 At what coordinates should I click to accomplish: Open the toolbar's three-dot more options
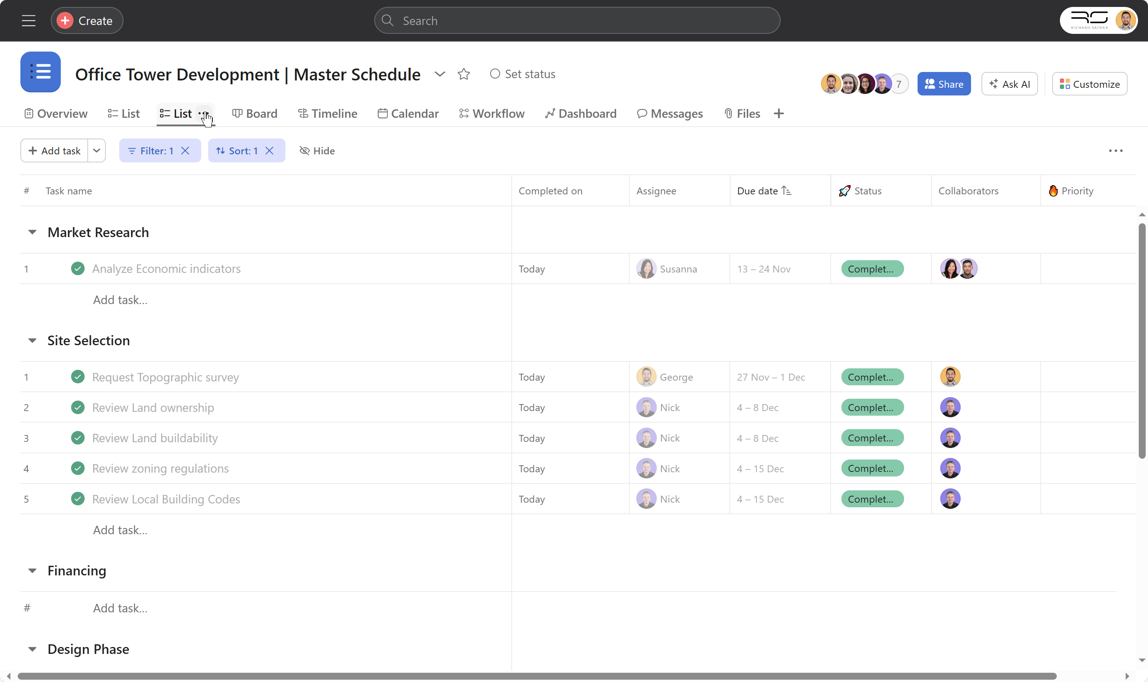[1115, 151]
